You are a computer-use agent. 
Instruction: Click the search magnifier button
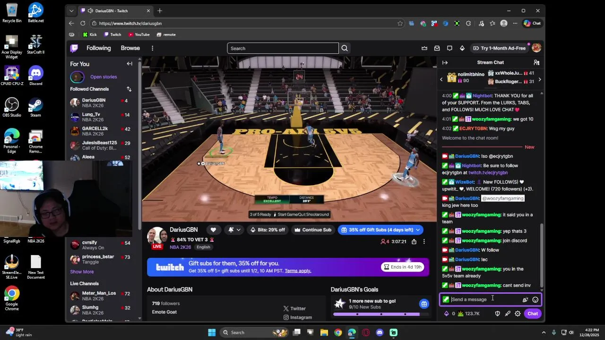coord(345,48)
